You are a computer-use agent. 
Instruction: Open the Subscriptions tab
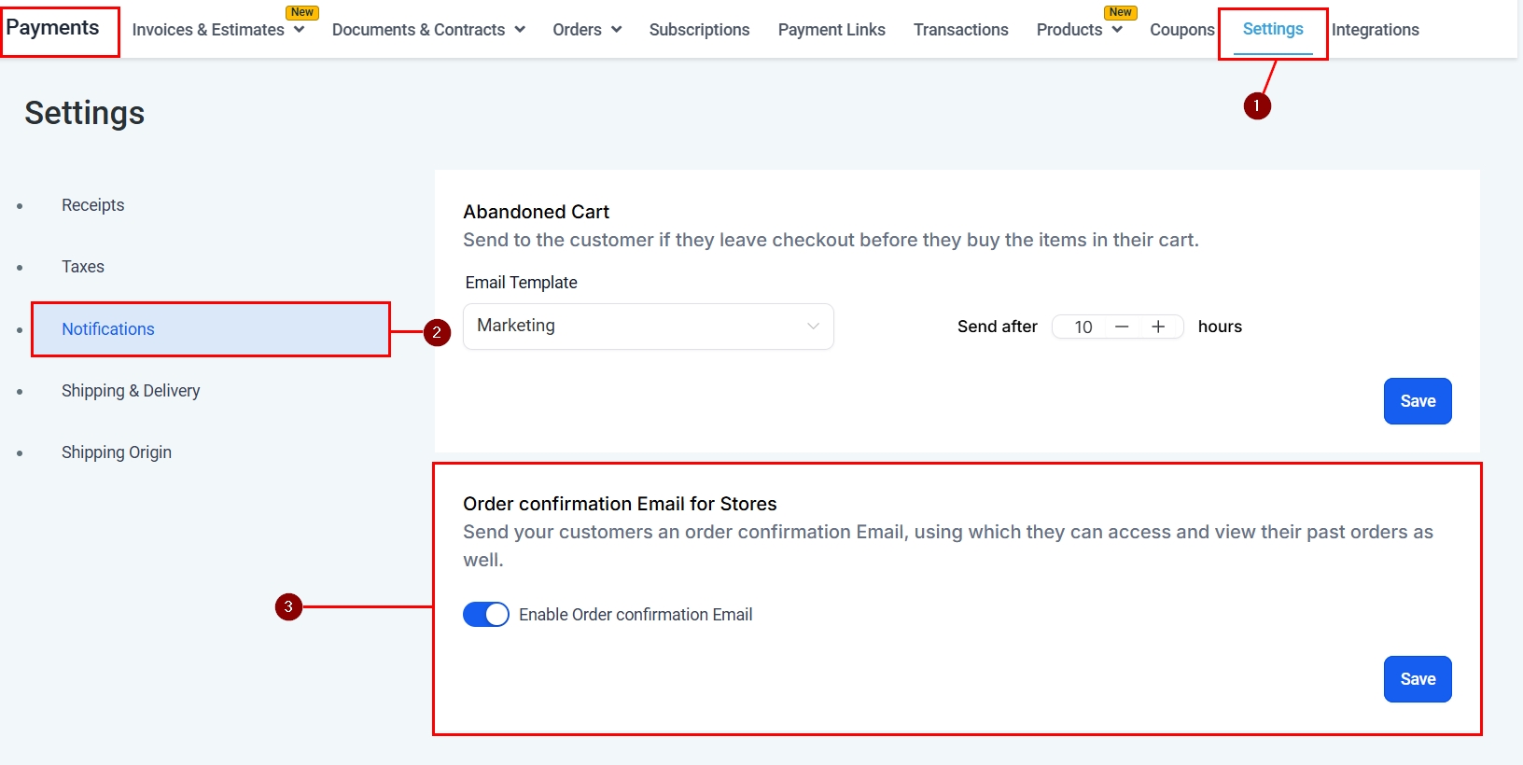tap(699, 30)
